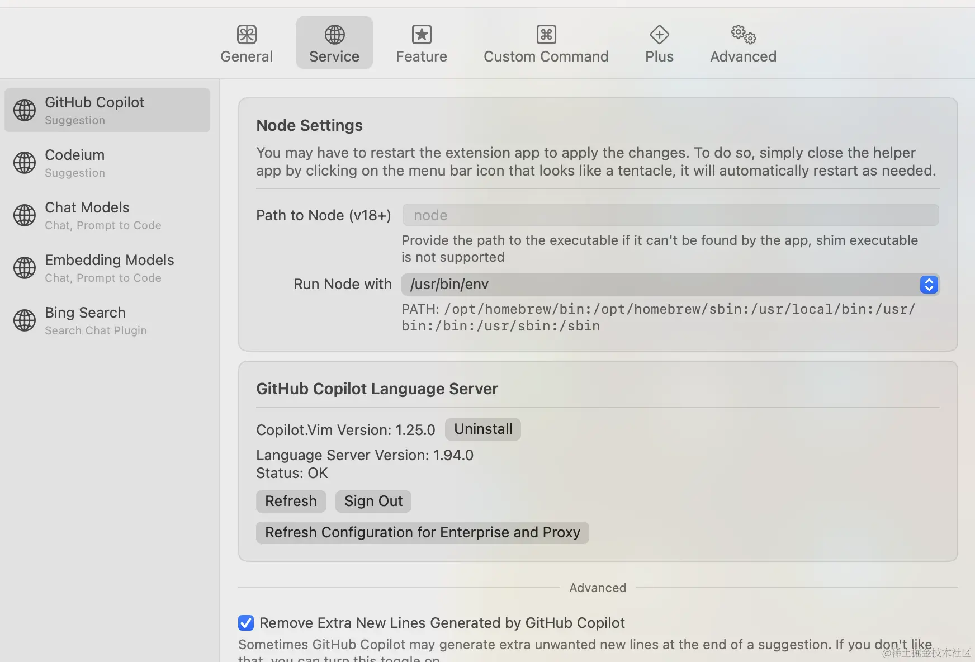
Task: Select Chat Models in the sidebar
Action: point(107,215)
